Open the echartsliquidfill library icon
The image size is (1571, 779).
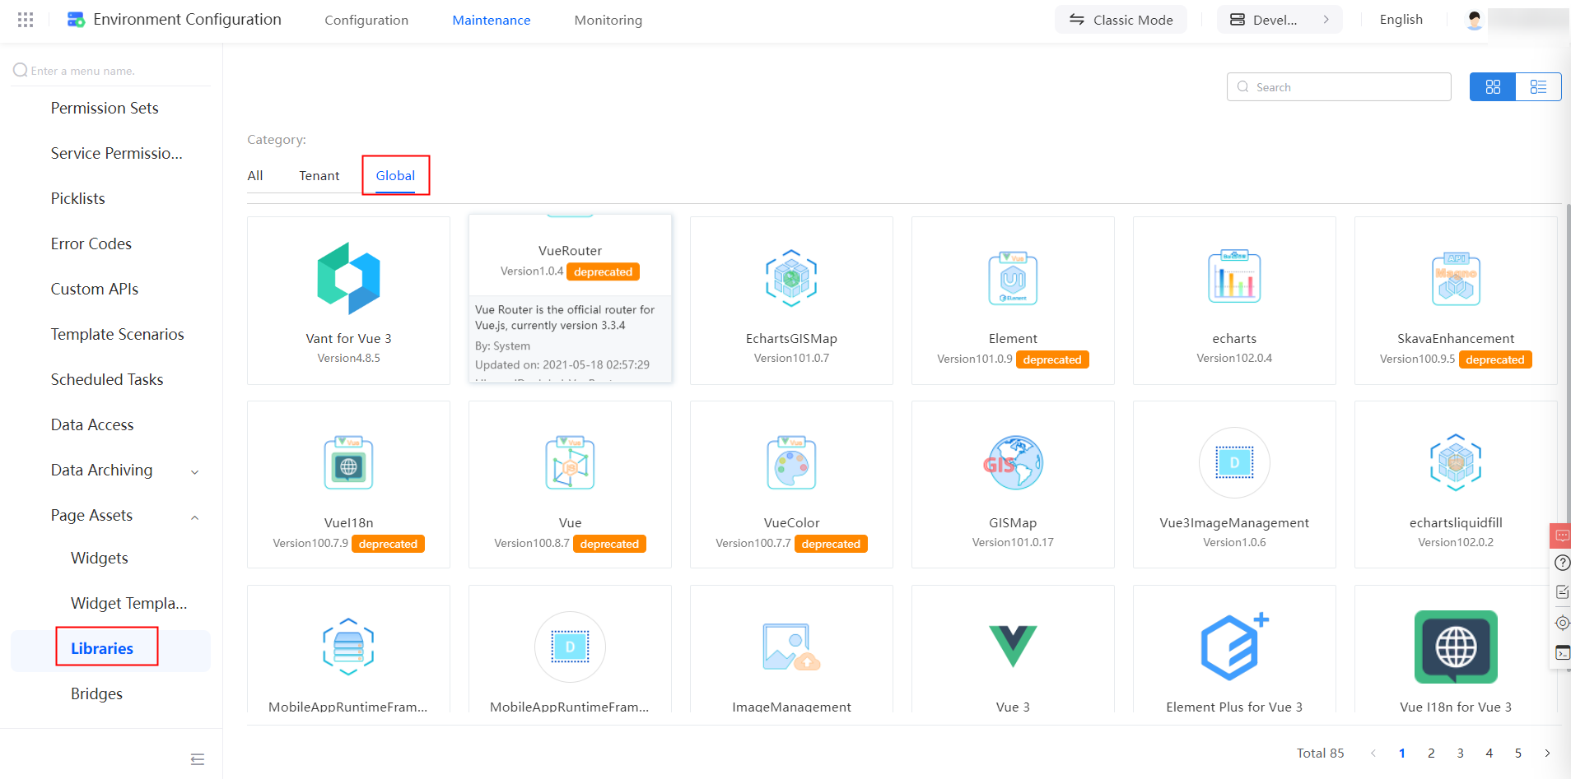pos(1456,462)
